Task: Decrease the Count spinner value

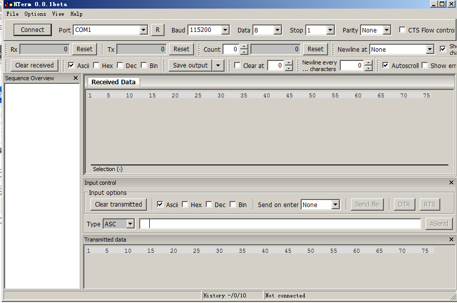Action: (x=244, y=52)
